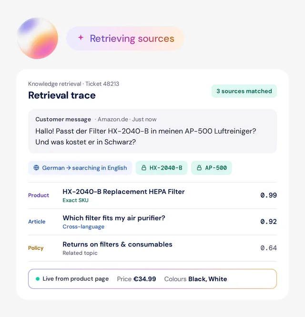Screen dimensions: 305x317
Task: Click the Article type label
Action: point(37,222)
